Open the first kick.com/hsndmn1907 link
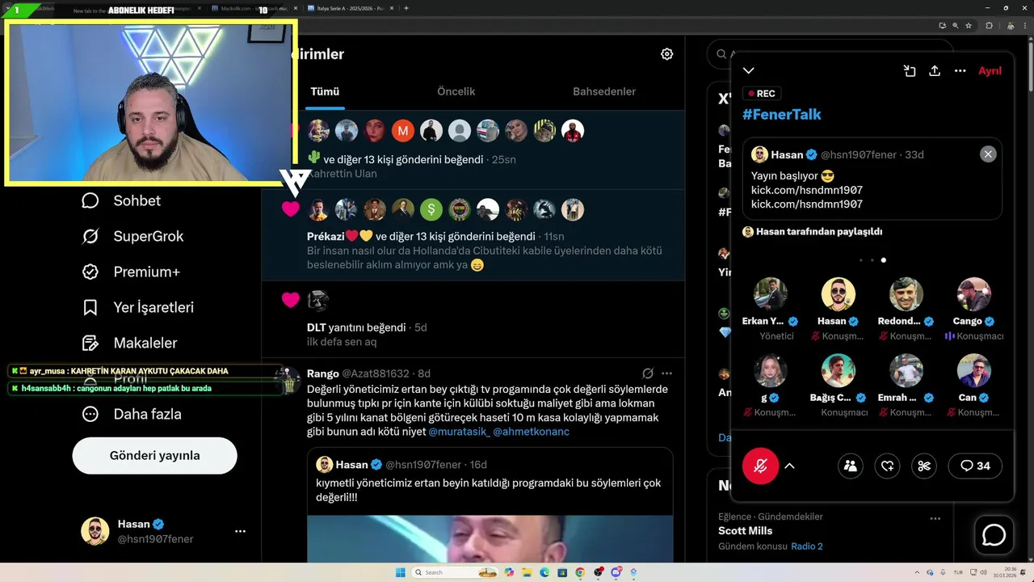Image resolution: width=1034 pixels, height=582 pixels. (x=807, y=190)
